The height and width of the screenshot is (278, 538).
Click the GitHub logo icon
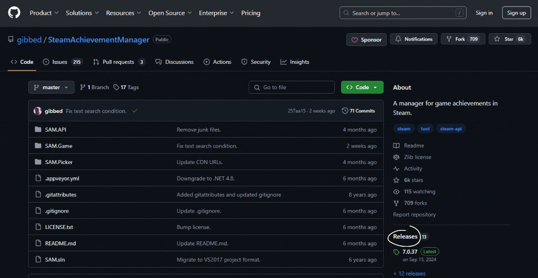(x=14, y=13)
